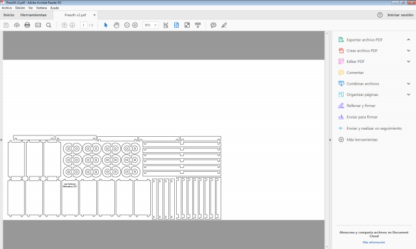Close the Pressfit v2.pdf tab
Viewport: 416px width, 249px height.
(x=94, y=15)
